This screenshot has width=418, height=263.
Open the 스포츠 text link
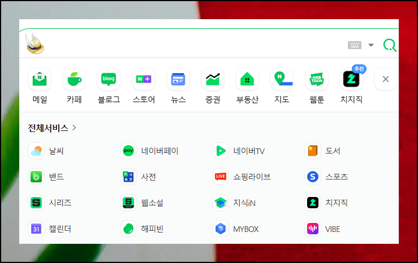tap(337, 177)
